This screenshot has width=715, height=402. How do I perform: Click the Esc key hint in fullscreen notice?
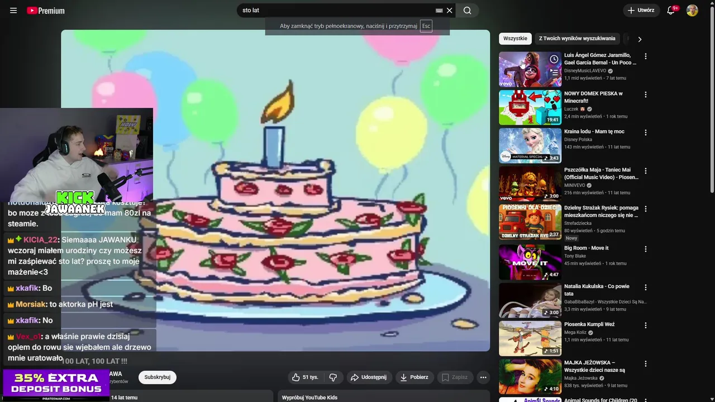[426, 26]
